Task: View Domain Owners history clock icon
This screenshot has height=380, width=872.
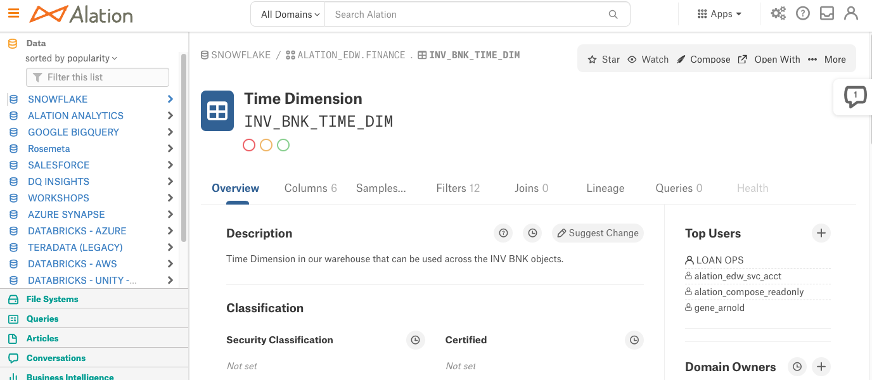Action: pyautogui.click(x=797, y=367)
